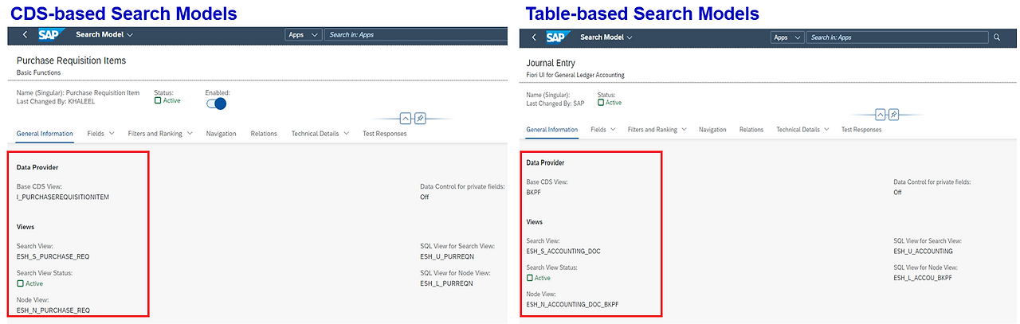The height and width of the screenshot is (324, 1020).
Task: Click Search View Status Active in Journal Entry window
Action: pyautogui.click(x=539, y=278)
